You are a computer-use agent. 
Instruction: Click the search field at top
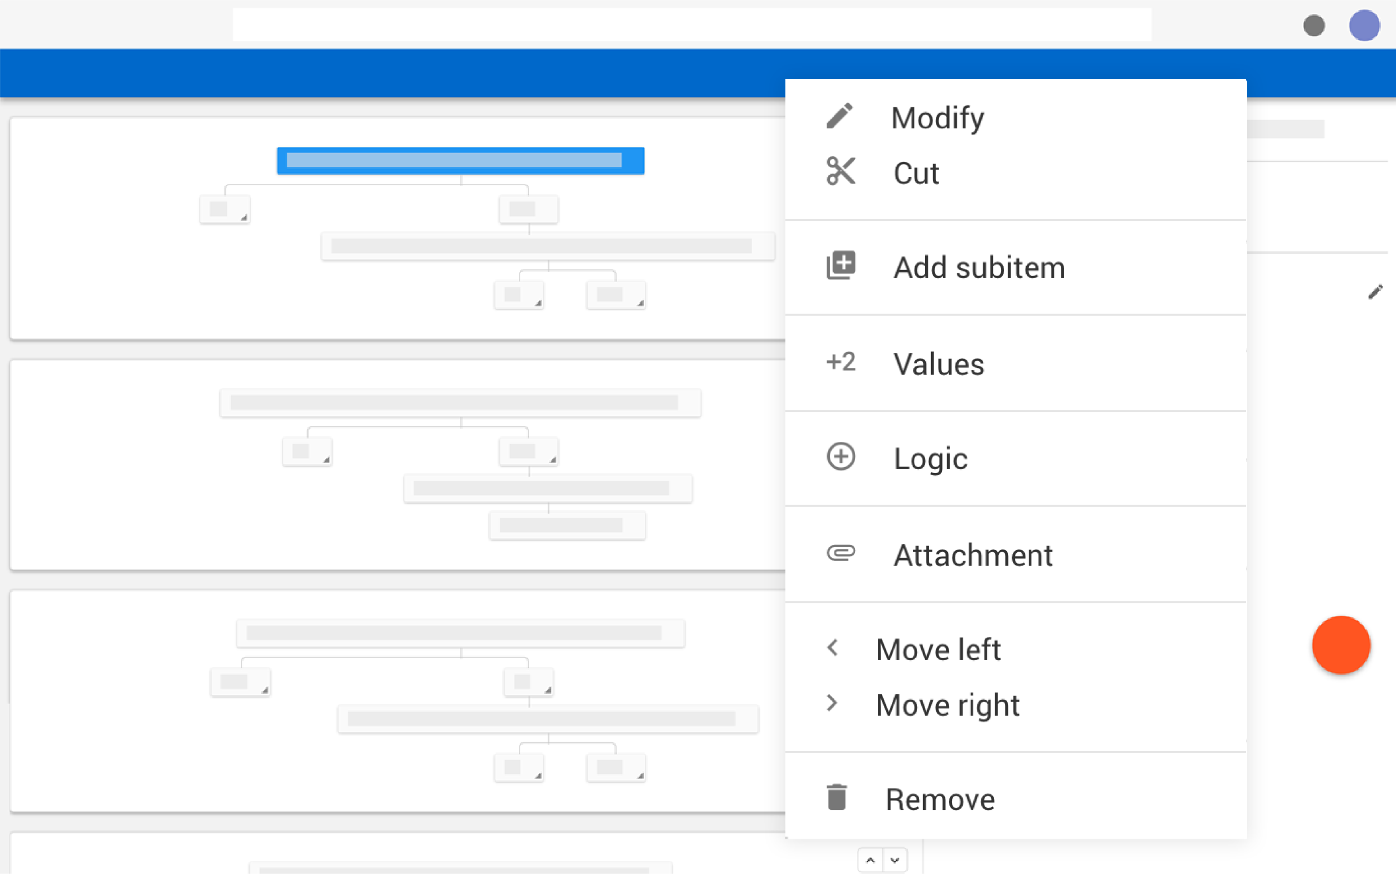coord(692,24)
